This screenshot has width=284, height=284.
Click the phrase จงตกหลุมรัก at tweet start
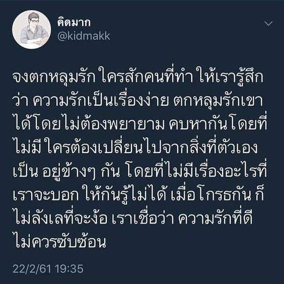coord(54,77)
